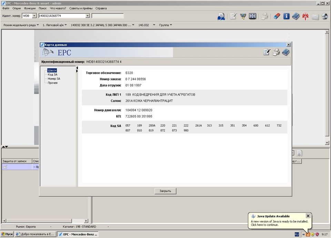Click the lock icon in write protection row
Screen dimensions: 331x238
point(5,167)
